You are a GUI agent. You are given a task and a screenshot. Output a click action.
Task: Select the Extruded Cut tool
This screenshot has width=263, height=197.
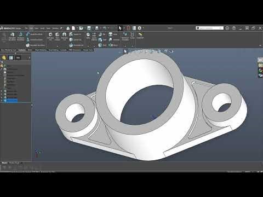tap(50, 37)
